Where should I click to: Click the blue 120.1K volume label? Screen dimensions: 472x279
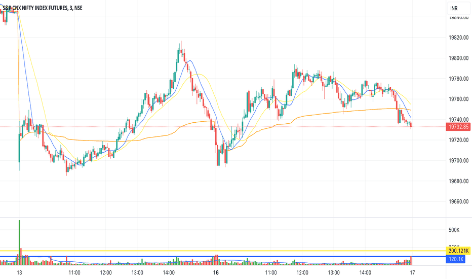(x=455, y=259)
